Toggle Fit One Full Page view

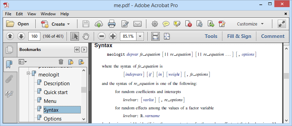click(167, 36)
